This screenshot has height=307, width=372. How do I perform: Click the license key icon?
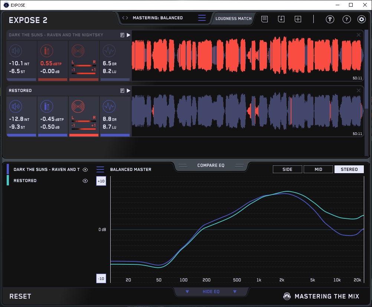click(x=330, y=19)
